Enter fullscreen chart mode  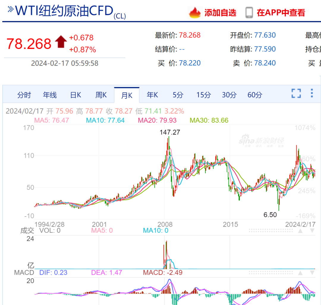tap(296, 93)
